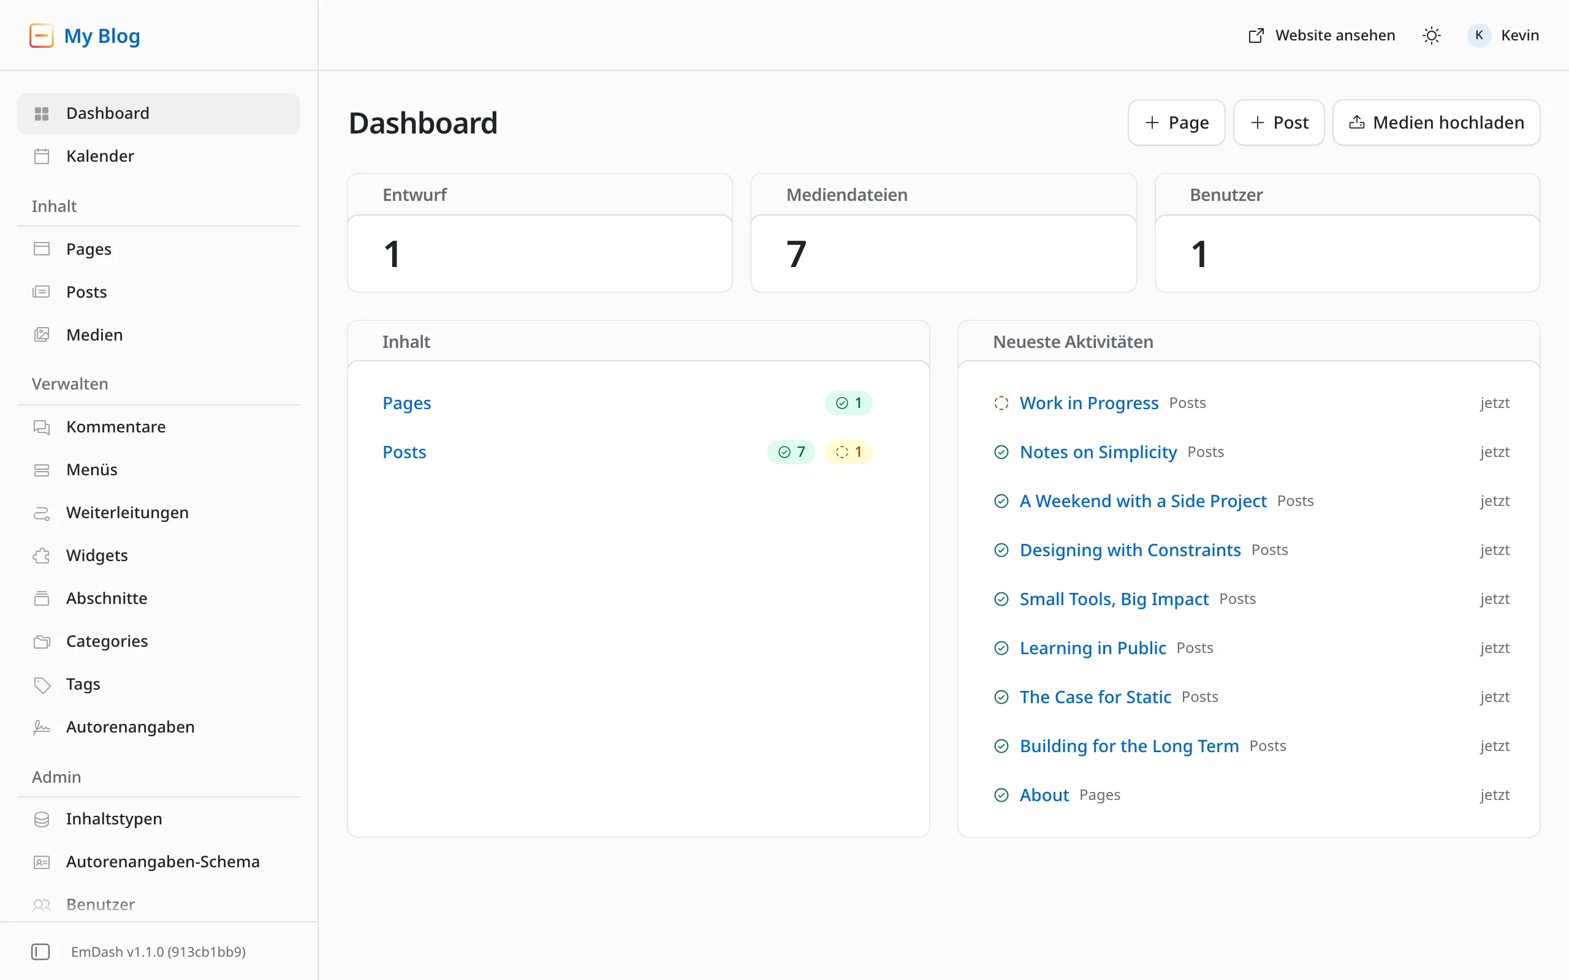Click the Medien image icon in sidebar
This screenshot has width=1569, height=980.
click(x=42, y=335)
